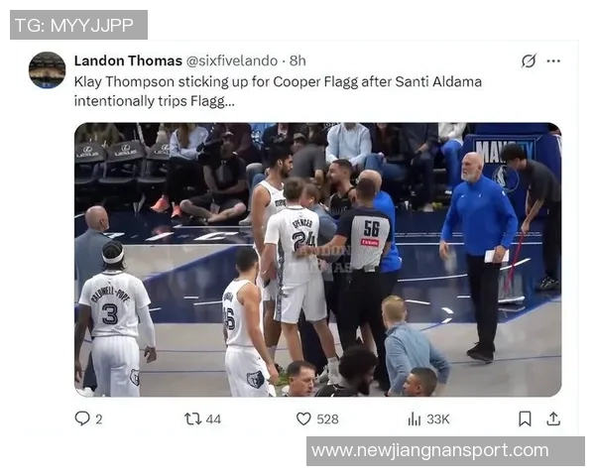Click the TG: MYYJJPP watermark banner
This screenshot has height=476, width=595.
tap(79, 25)
